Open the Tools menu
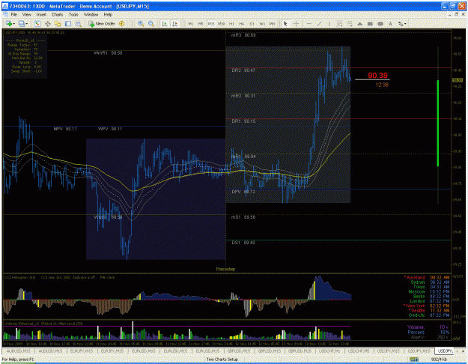The height and width of the screenshot is (364, 468). (x=73, y=14)
